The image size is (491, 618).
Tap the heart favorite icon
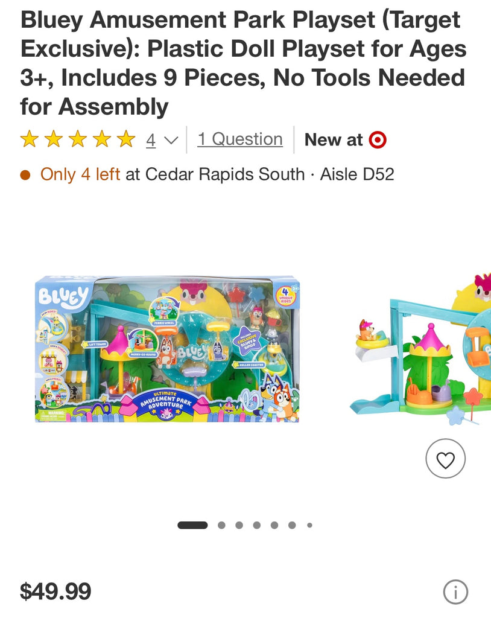click(x=445, y=459)
